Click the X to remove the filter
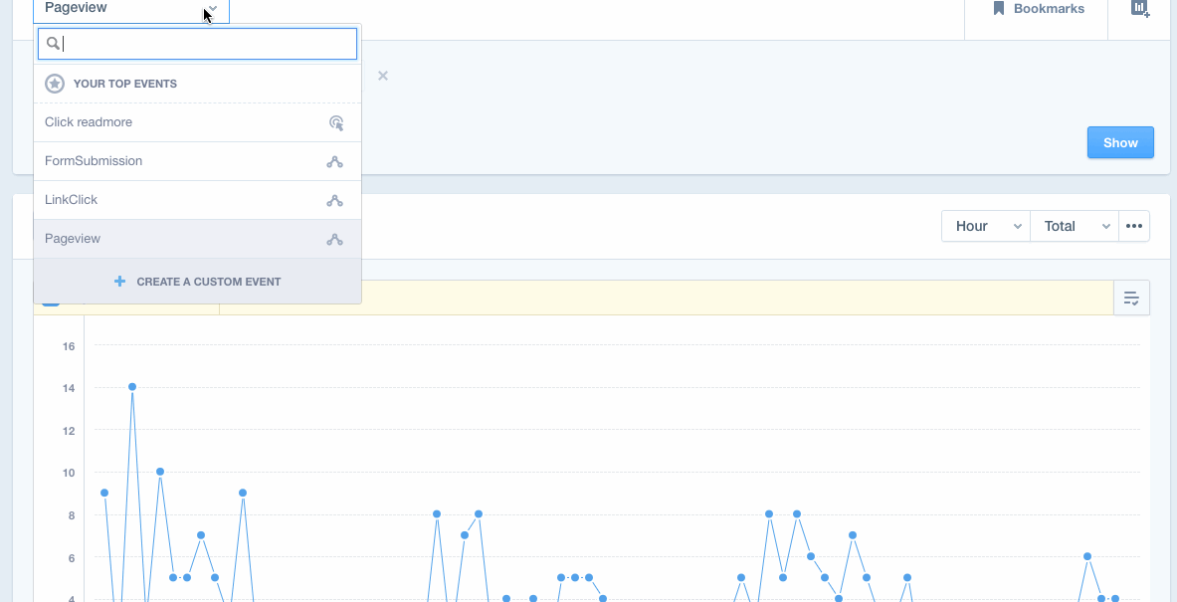The image size is (1177, 602). coord(383,76)
